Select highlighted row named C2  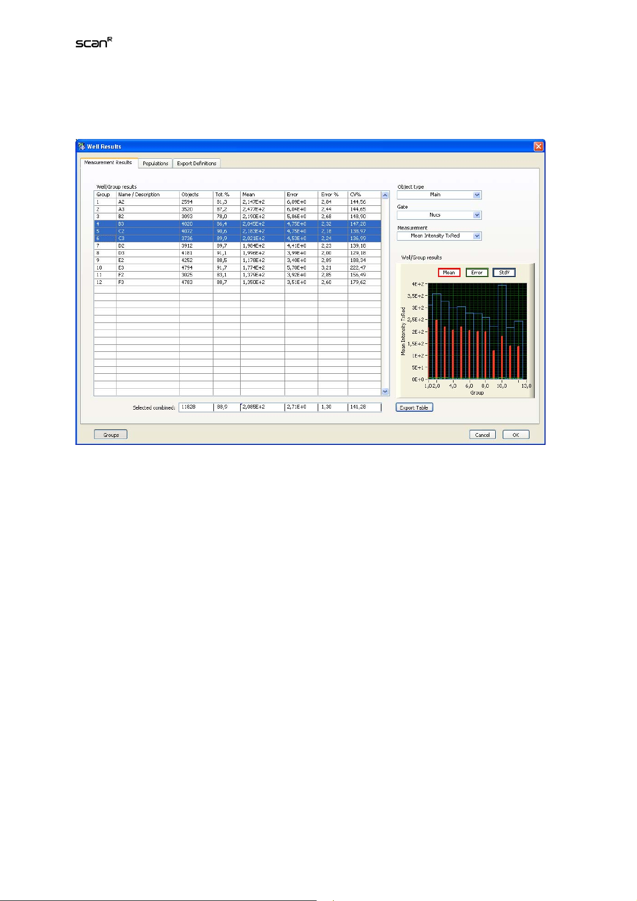click(x=237, y=232)
